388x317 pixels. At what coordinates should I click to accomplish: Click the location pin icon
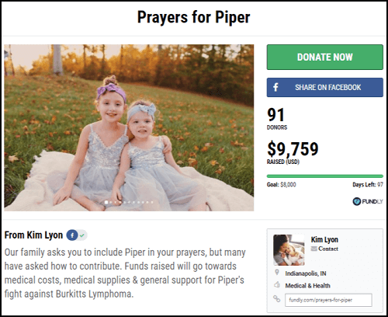277,273
